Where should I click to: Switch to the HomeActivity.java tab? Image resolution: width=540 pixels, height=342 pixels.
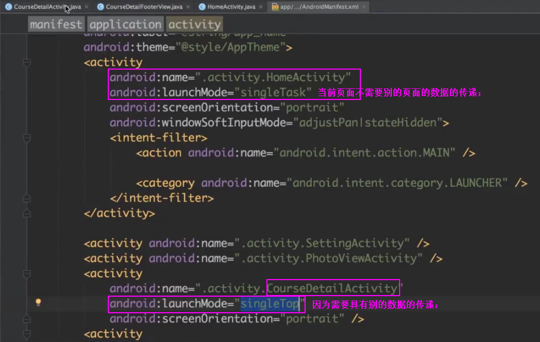tap(231, 7)
